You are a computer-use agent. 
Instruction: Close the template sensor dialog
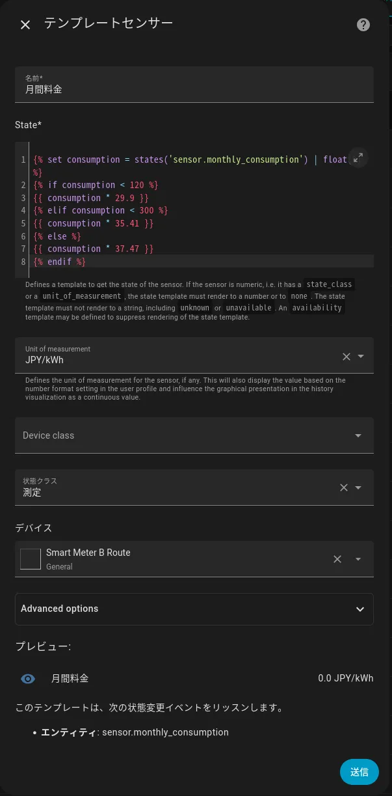[x=25, y=25]
